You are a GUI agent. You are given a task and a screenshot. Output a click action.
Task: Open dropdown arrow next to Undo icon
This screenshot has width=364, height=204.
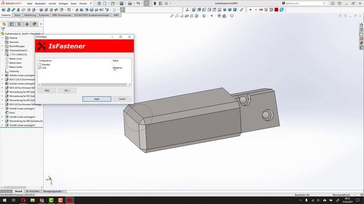pos(142,3)
